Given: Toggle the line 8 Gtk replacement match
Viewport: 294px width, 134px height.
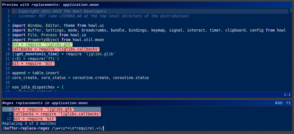Looking at the screenshot, I should pyautogui.click(x=44, y=109).
